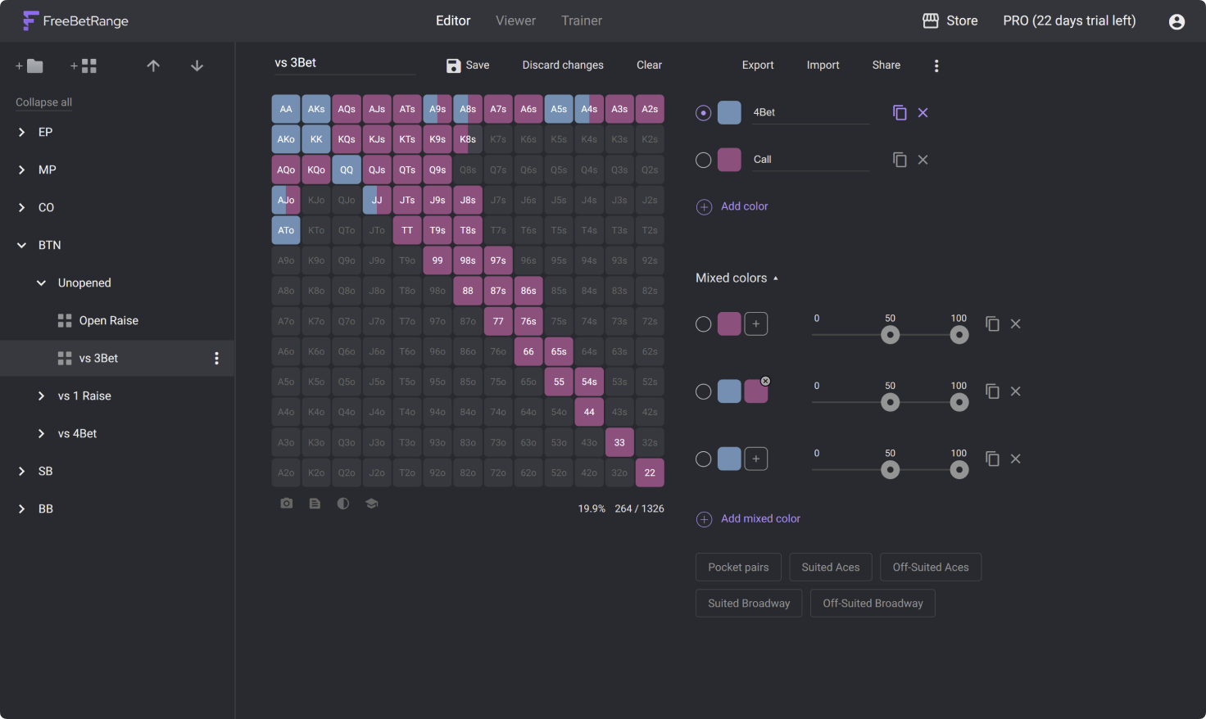Select the AA cell in the hand matrix
This screenshot has width=1206, height=719.
point(286,108)
